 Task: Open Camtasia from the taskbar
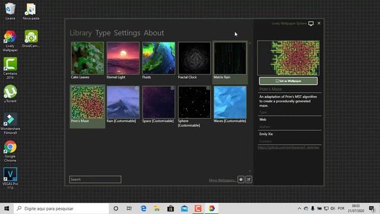tap(198, 209)
